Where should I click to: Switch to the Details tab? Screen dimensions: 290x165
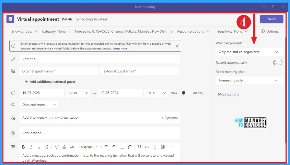(67, 19)
